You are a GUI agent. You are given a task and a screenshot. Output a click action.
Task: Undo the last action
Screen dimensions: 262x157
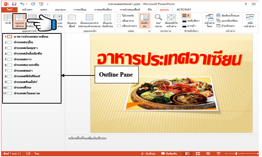[22, 4]
